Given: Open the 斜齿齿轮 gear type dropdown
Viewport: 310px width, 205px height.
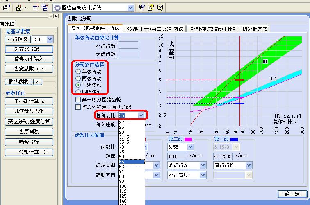Looking at the screenshot, I should click(203, 165).
